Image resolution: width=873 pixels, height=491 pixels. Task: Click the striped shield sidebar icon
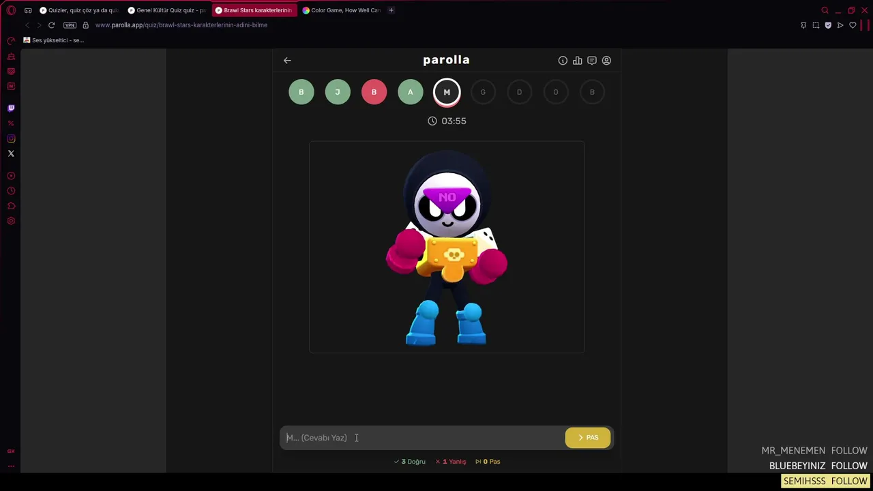pos(11,71)
